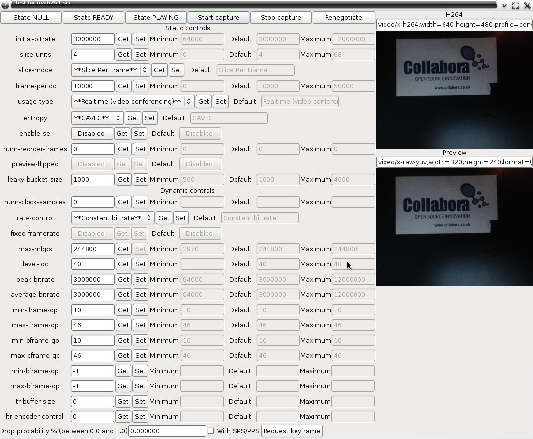The image size is (533, 439).
Task: Activate State PLAYING
Action: click(156, 17)
